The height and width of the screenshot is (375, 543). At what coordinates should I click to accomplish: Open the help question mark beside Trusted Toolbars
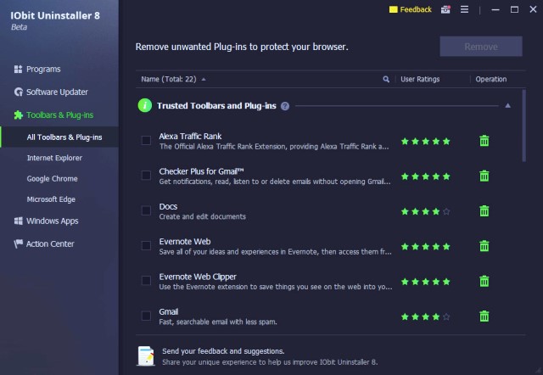click(285, 106)
